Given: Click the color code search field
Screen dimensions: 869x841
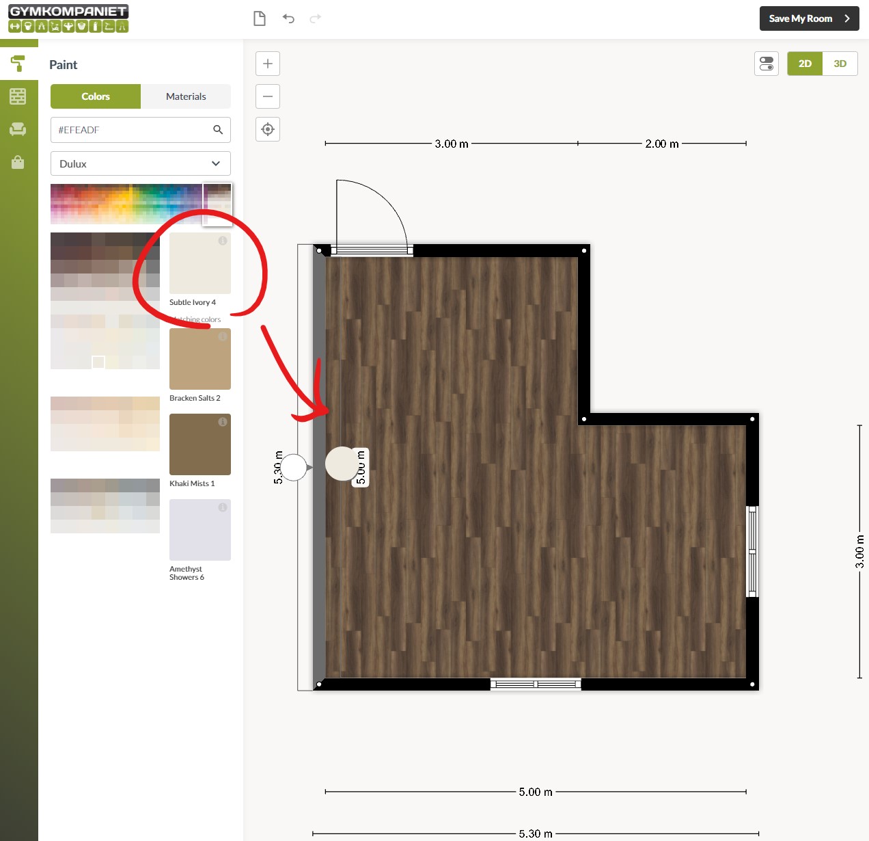Looking at the screenshot, I should pos(133,130).
